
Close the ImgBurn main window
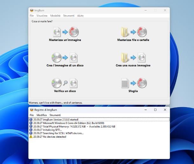(165, 10)
